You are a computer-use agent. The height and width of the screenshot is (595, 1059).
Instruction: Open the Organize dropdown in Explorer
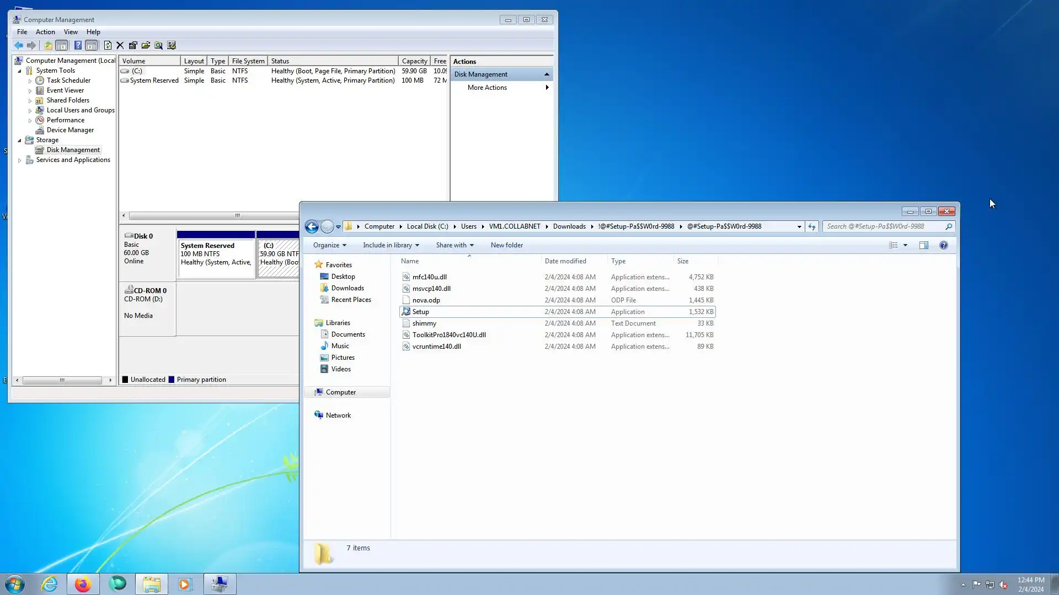[x=329, y=245]
